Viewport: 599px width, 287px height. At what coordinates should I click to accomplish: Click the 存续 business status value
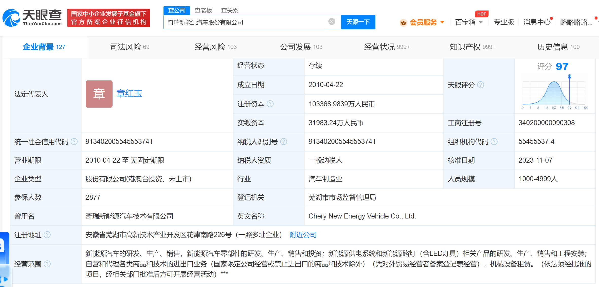click(x=315, y=65)
